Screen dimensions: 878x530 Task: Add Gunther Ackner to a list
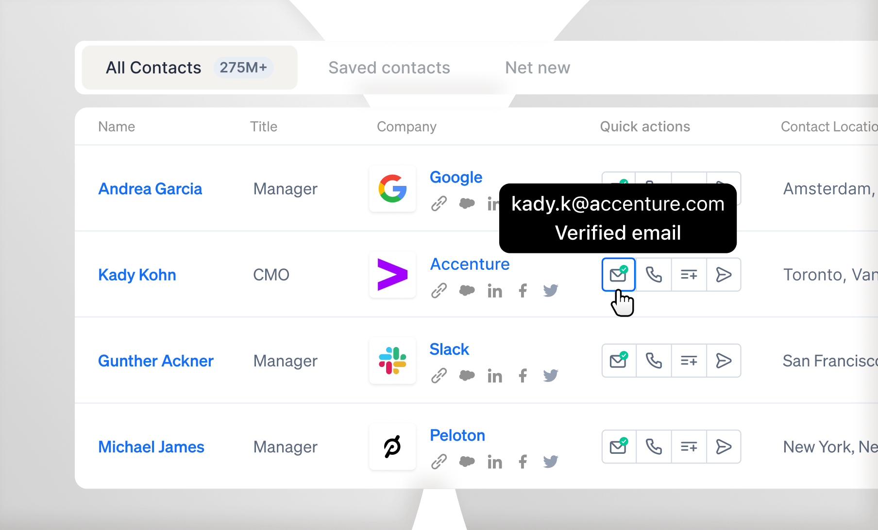point(689,361)
